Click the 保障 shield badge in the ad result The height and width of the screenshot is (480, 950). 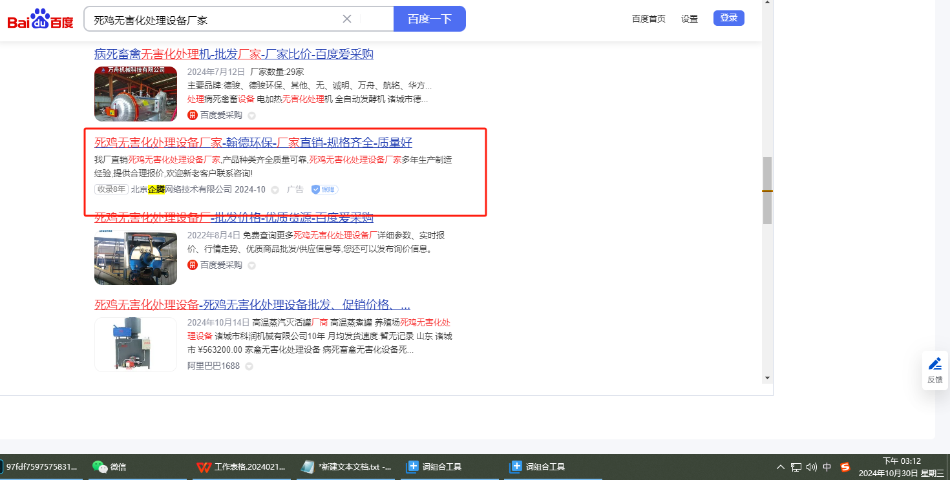[x=324, y=189]
